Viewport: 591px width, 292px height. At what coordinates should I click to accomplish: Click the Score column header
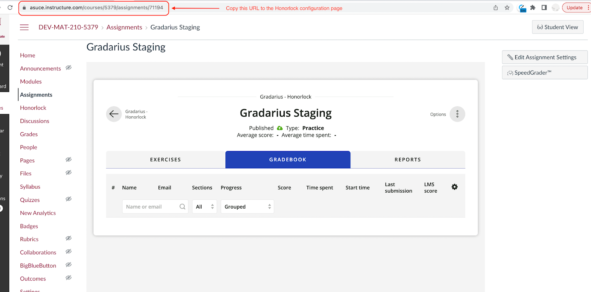coord(284,188)
